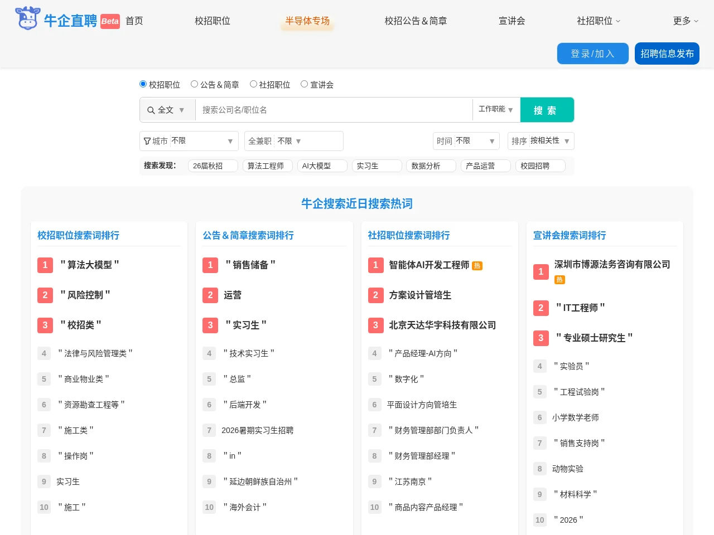Click the magnifier icon in the search scope box
The image size is (714, 535).
pos(151,110)
